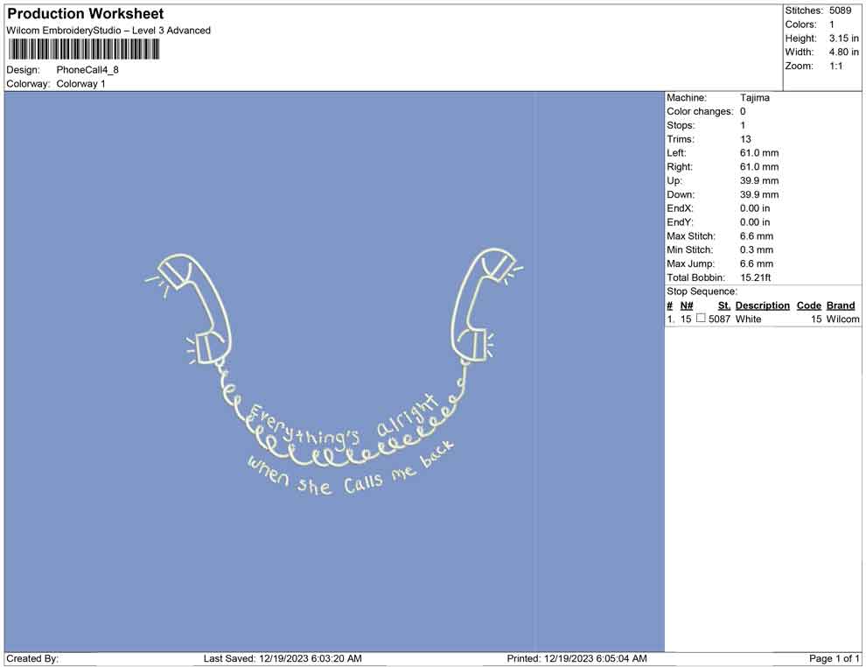Screen dimensions: 866x667
Task: Click the "Production Worksheet" title
Action: coord(86,14)
